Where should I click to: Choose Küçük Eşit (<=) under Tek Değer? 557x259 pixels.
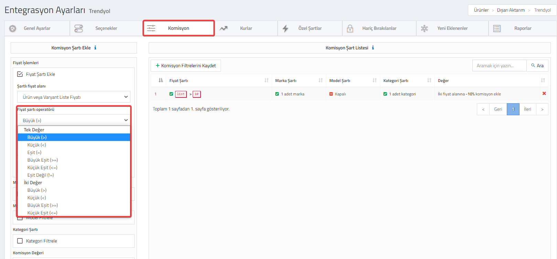tap(74, 167)
